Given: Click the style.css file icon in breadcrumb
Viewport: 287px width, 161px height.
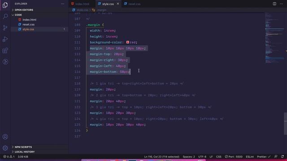Looking at the screenshot, I should pyautogui.click(x=74, y=10).
